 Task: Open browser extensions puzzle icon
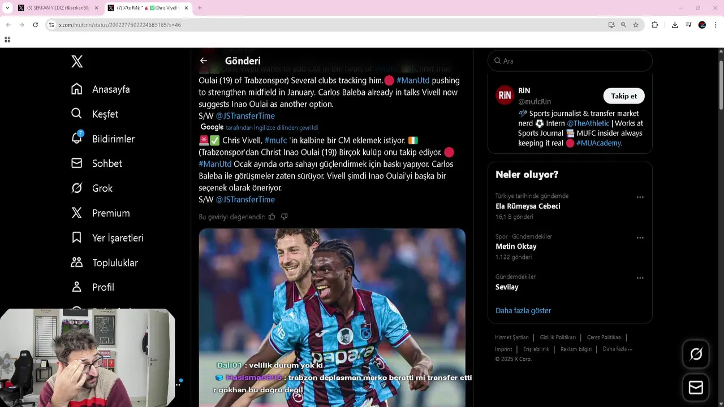(655, 25)
